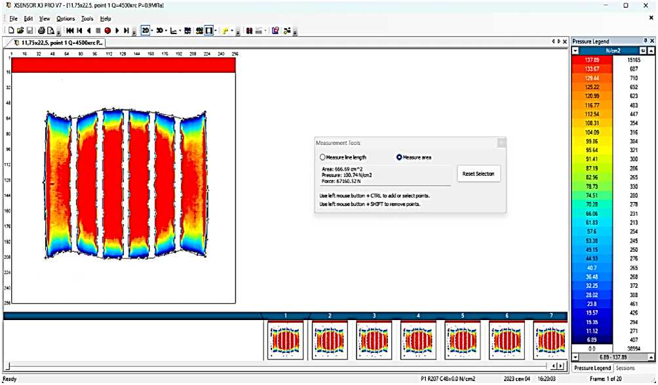Click the Print icon in the toolbar
The image size is (658, 385).
(x=41, y=31)
